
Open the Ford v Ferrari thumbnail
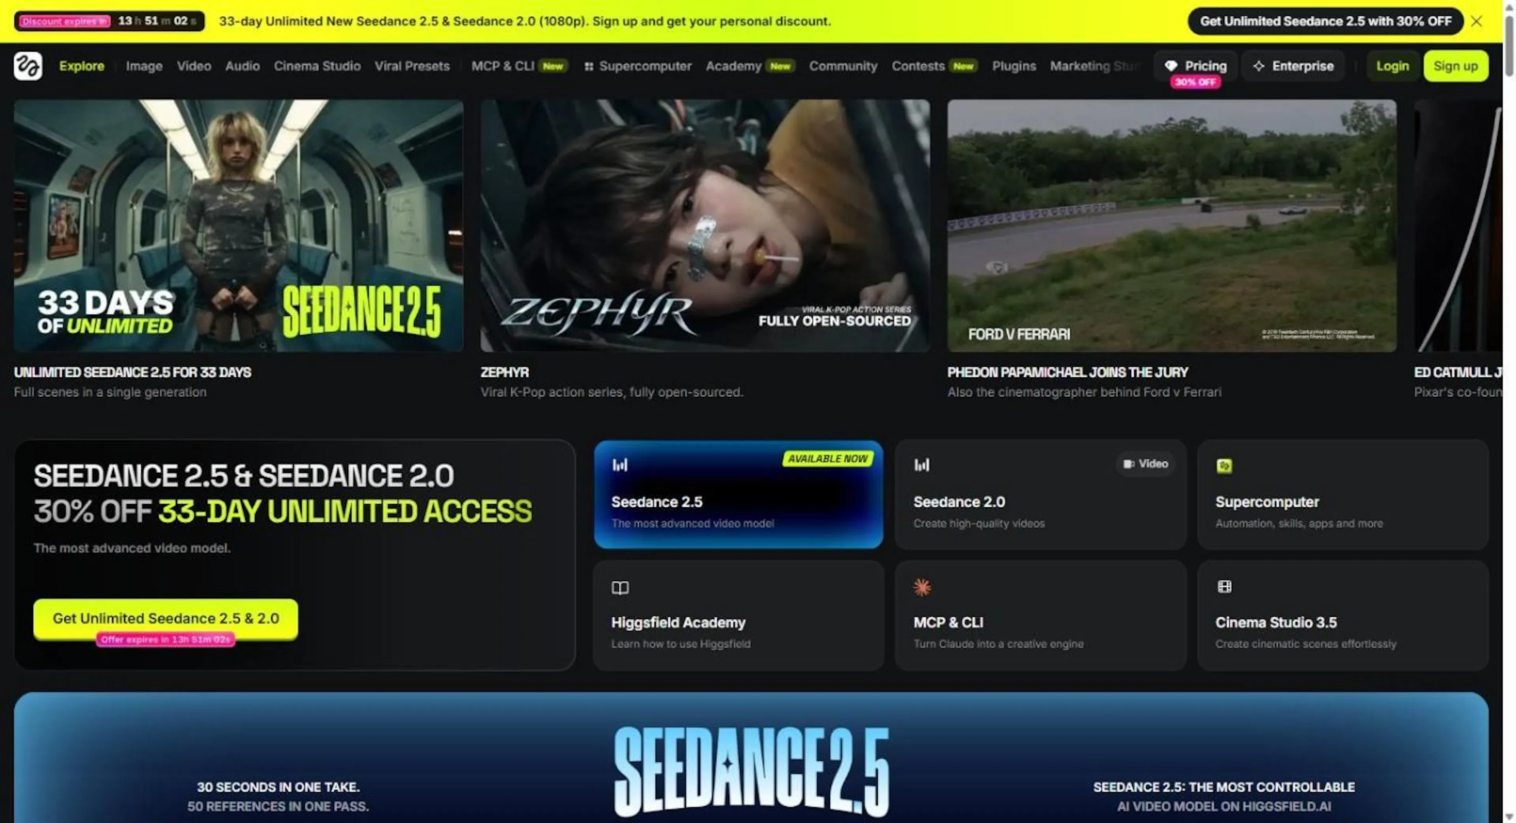1172,226
